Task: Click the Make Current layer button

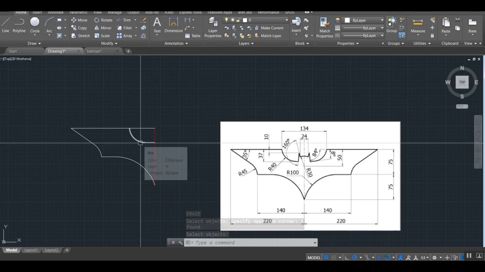Action: coord(269,28)
